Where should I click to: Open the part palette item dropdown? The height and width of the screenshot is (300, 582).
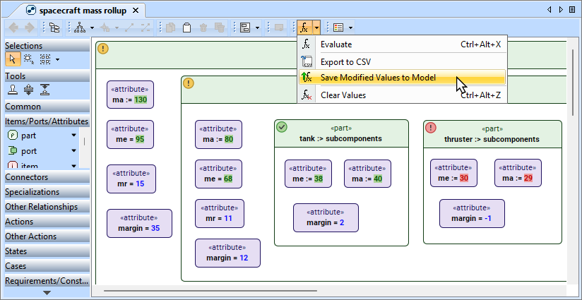click(x=73, y=135)
